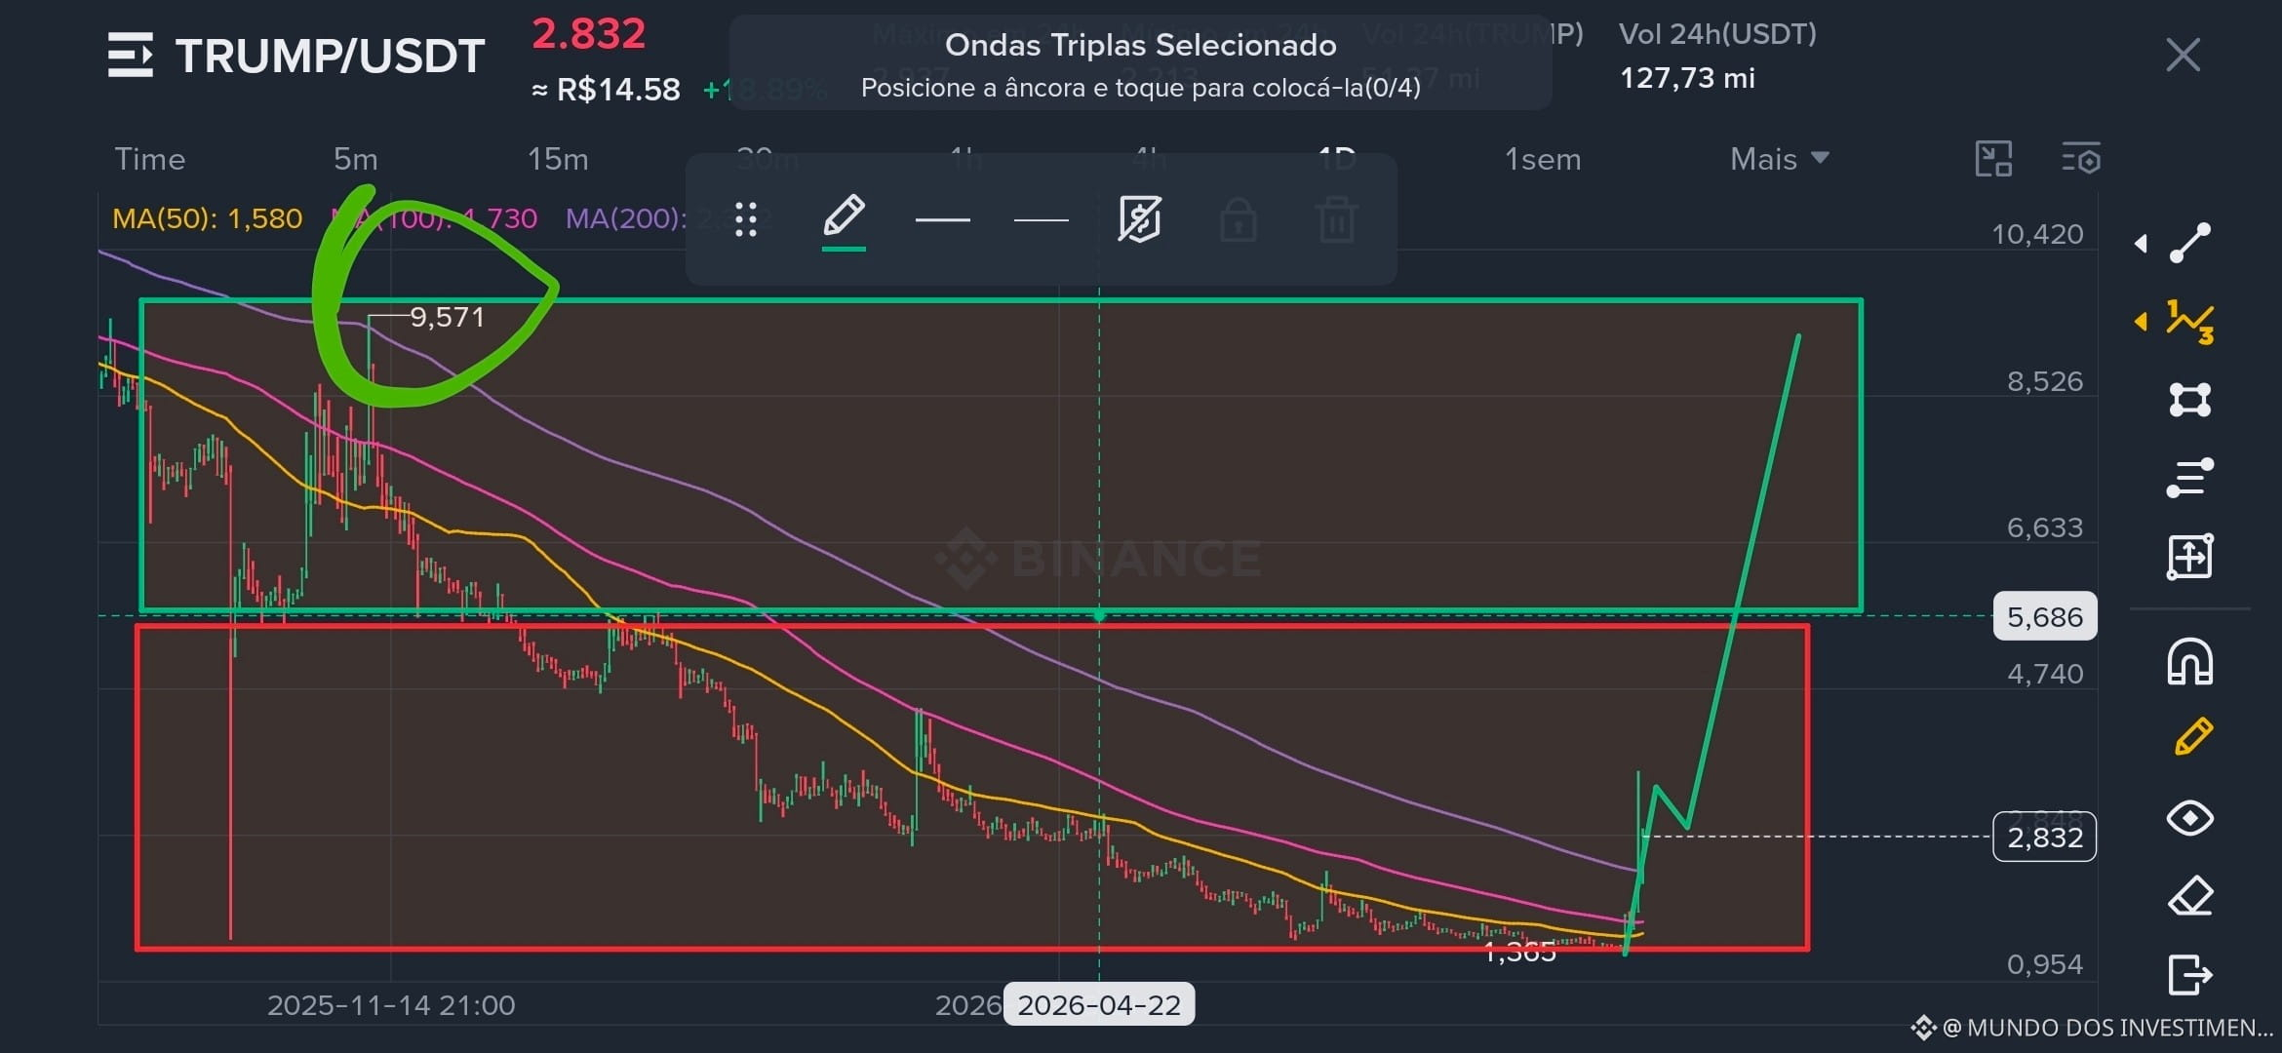This screenshot has width=2282, height=1053.
Task: Change the line style in floating toolbar
Action: point(1042,220)
